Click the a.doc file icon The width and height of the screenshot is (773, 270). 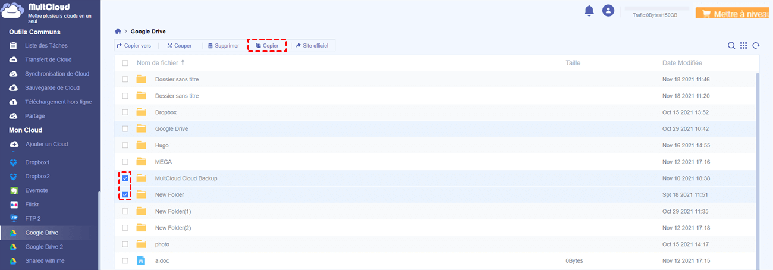point(141,260)
